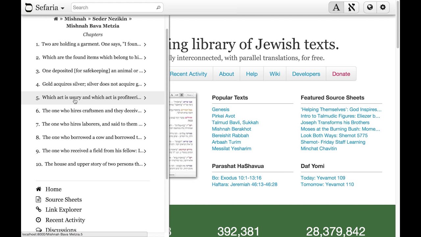
Task: Open the About tab
Action: click(x=227, y=74)
